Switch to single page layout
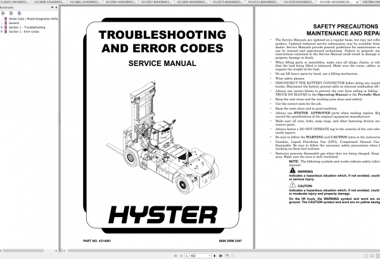The height and width of the screenshot is (259, 380). tap(366, 256)
